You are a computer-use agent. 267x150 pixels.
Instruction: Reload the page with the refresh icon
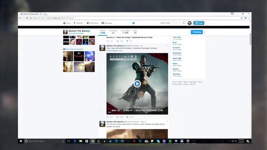[x=27, y=18]
